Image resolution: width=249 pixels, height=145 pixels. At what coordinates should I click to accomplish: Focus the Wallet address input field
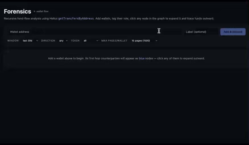(x=95, y=32)
